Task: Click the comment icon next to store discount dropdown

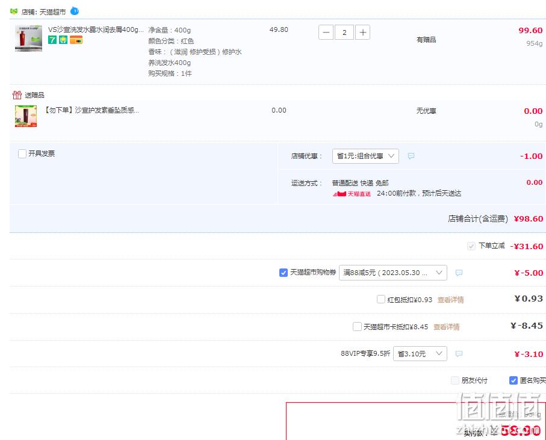Action: (411, 156)
